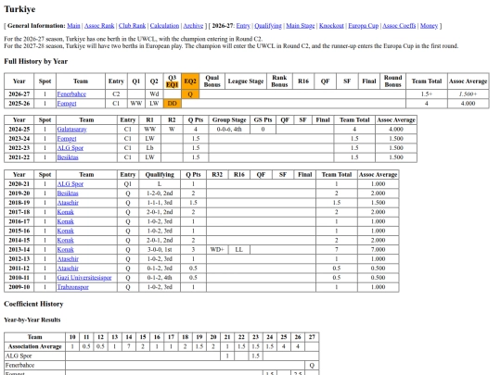Visit the Archive link
The height and width of the screenshot is (375, 501).
click(193, 26)
